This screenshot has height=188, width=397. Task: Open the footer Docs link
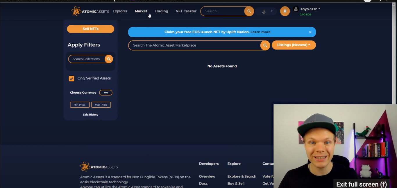click(203, 183)
